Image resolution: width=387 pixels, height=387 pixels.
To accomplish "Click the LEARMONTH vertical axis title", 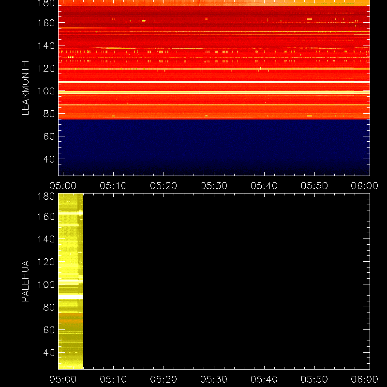I will [25, 88].
